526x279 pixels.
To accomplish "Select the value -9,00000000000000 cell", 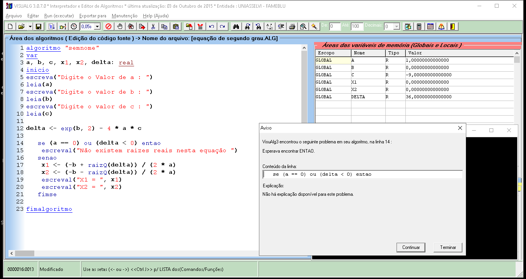I will pos(460,75).
